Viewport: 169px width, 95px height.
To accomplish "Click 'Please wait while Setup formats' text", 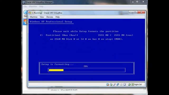I will click(x=86, y=31).
